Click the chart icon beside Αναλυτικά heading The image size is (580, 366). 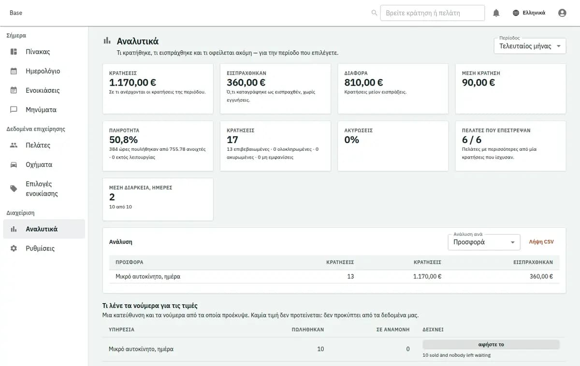pos(106,42)
